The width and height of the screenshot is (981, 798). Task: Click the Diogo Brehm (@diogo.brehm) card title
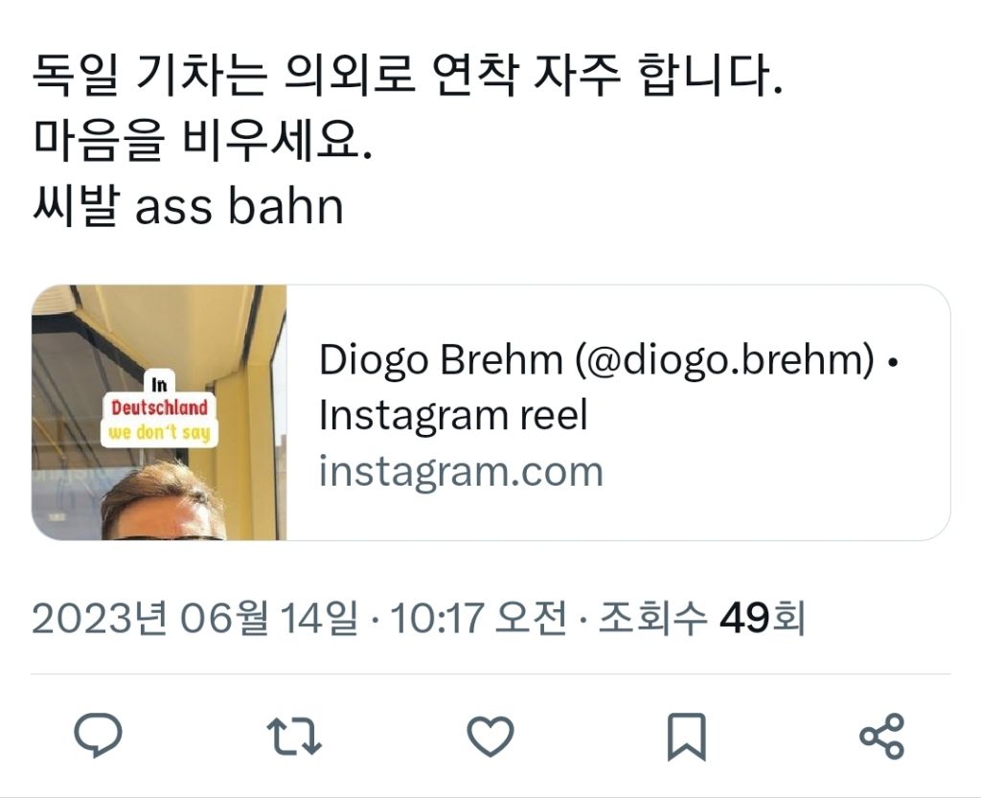[608, 360]
